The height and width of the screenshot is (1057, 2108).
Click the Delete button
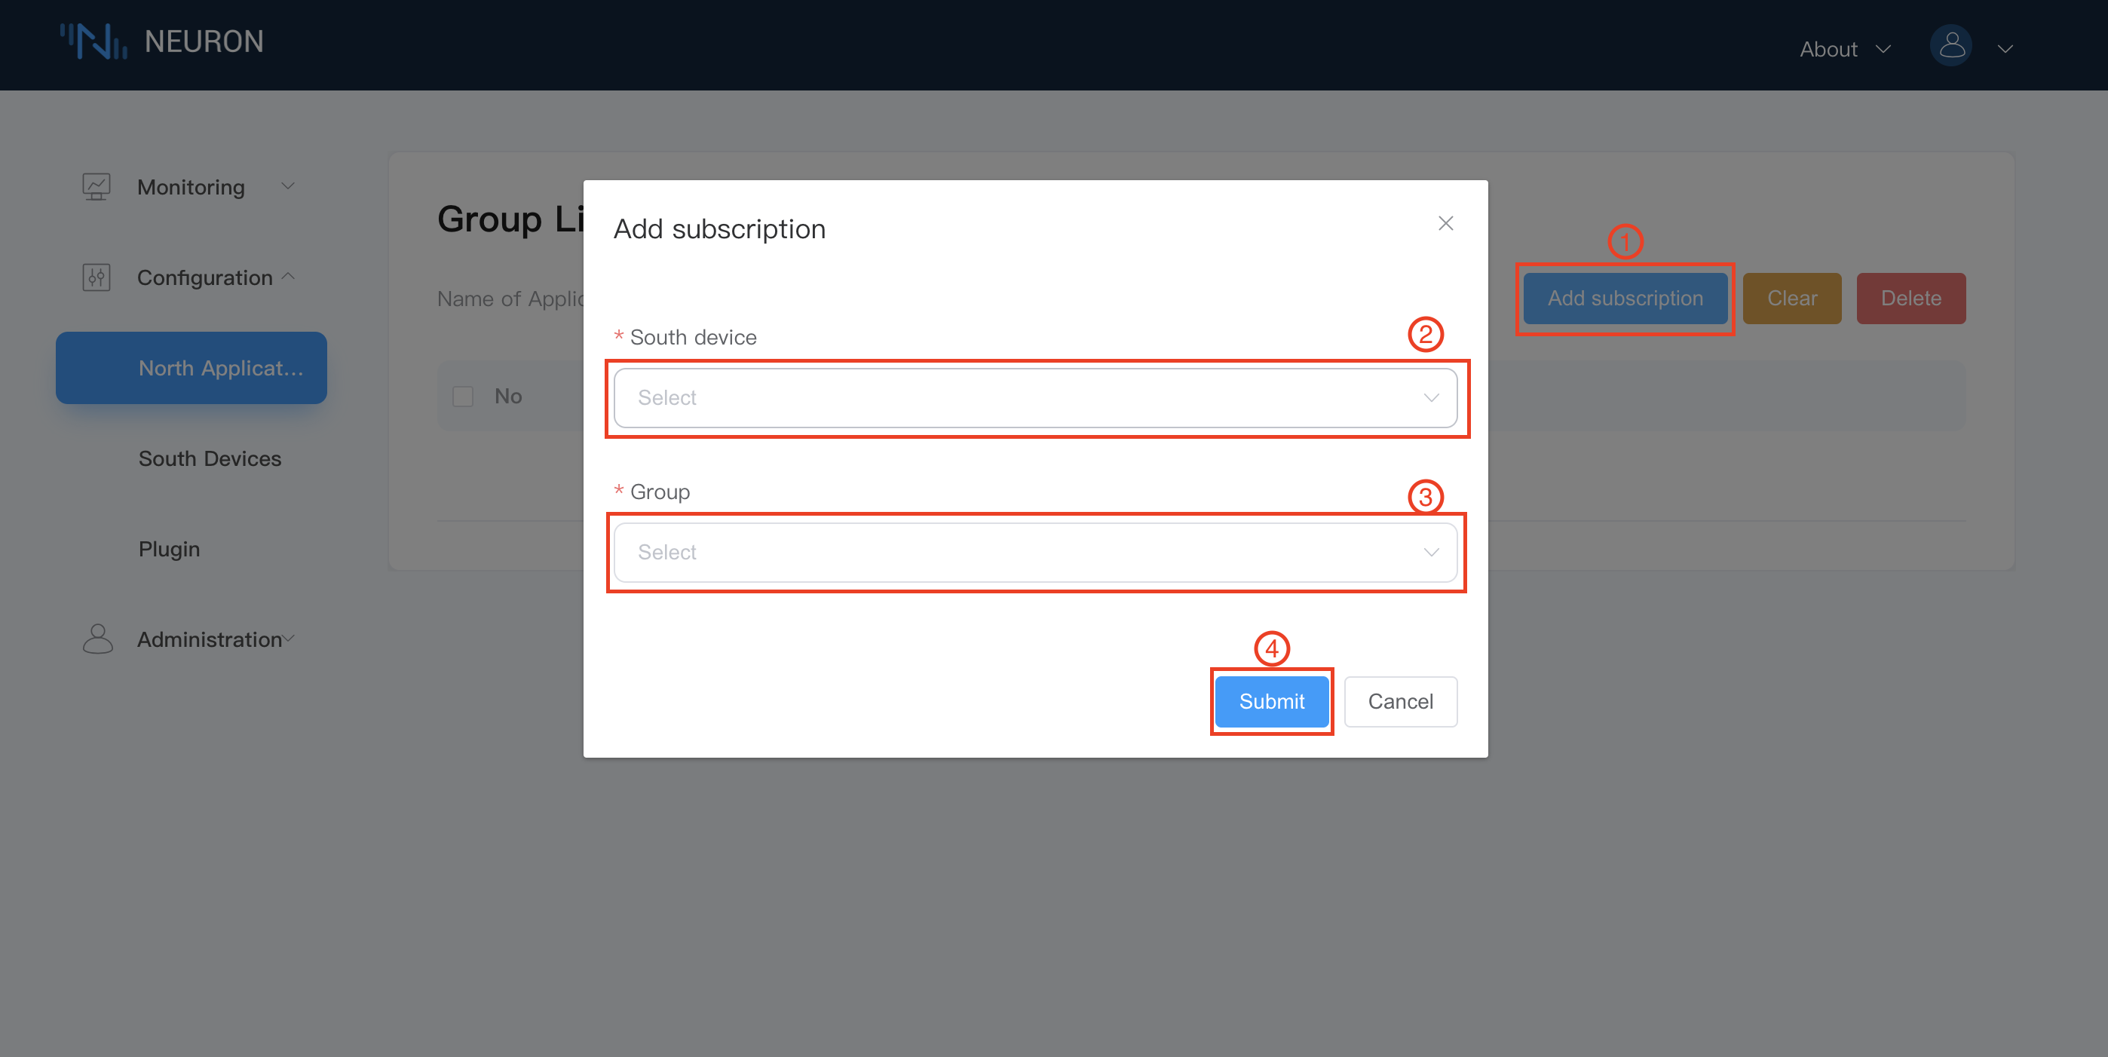tap(1910, 296)
